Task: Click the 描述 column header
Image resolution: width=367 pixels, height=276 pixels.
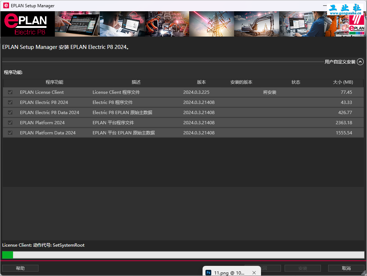Action: [x=136, y=82]
